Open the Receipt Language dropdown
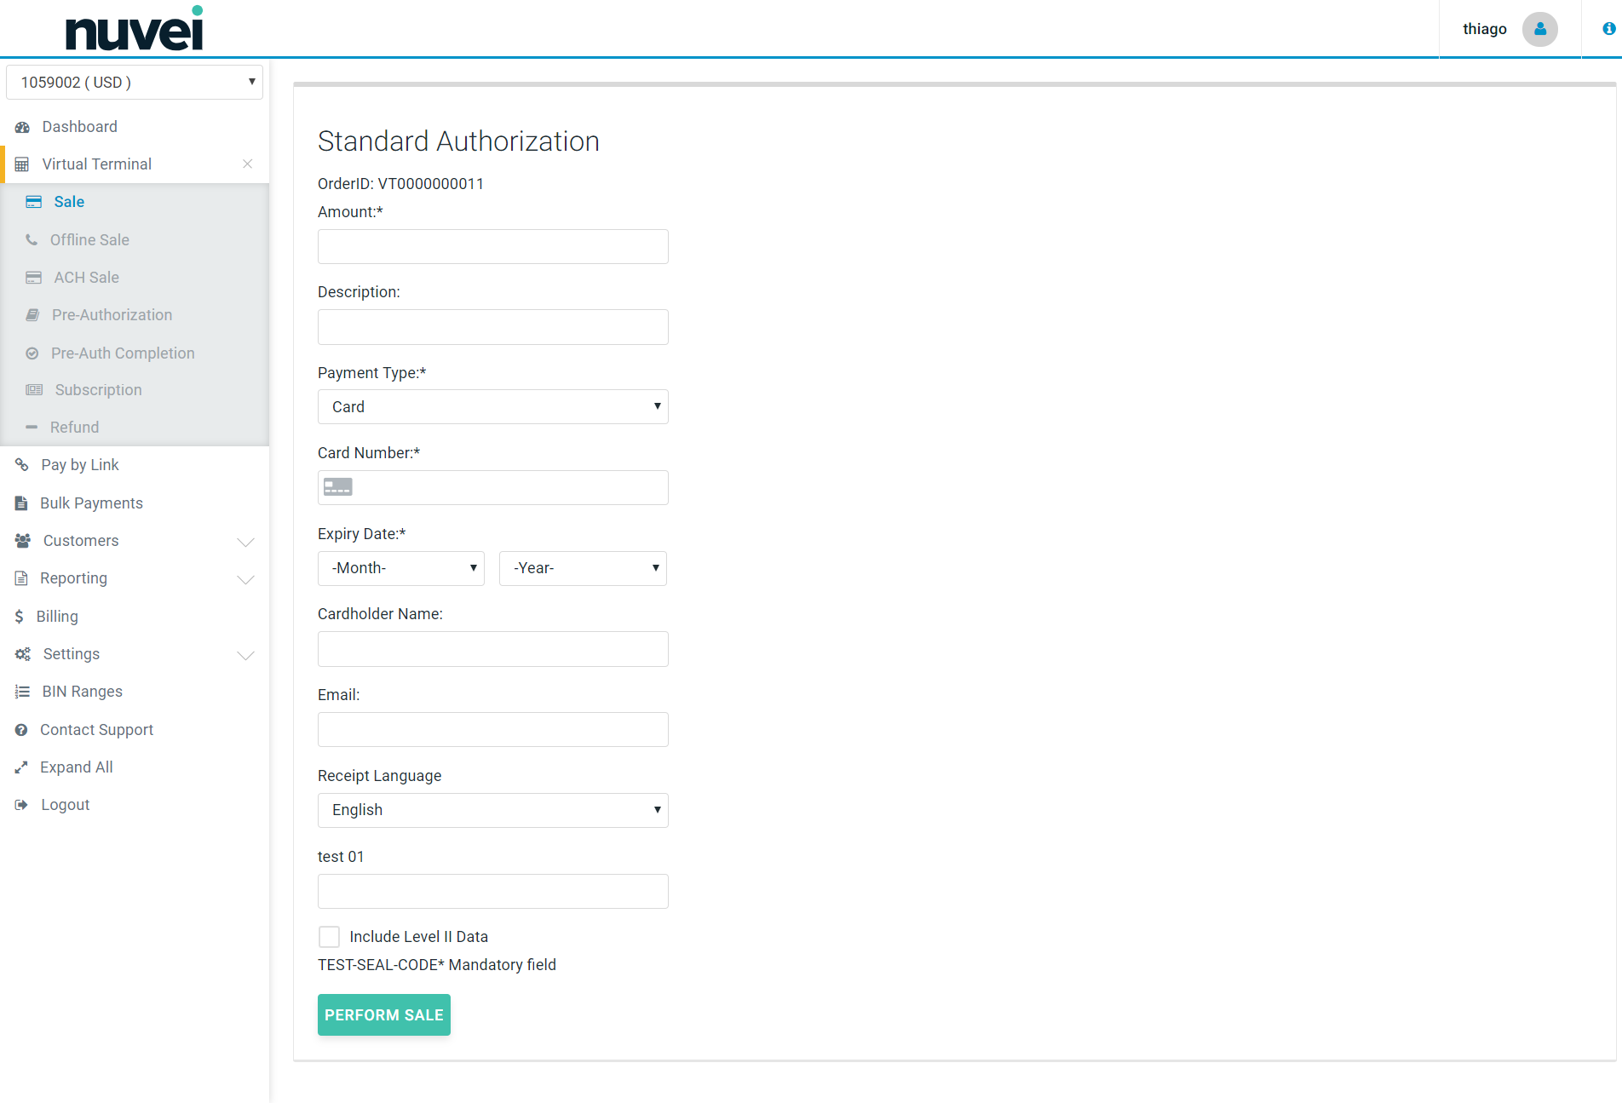 click(492, 810)
